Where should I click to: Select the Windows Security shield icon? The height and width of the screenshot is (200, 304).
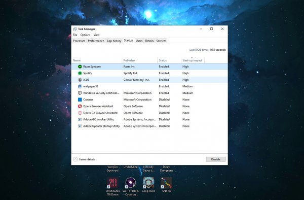coord(80,93)
